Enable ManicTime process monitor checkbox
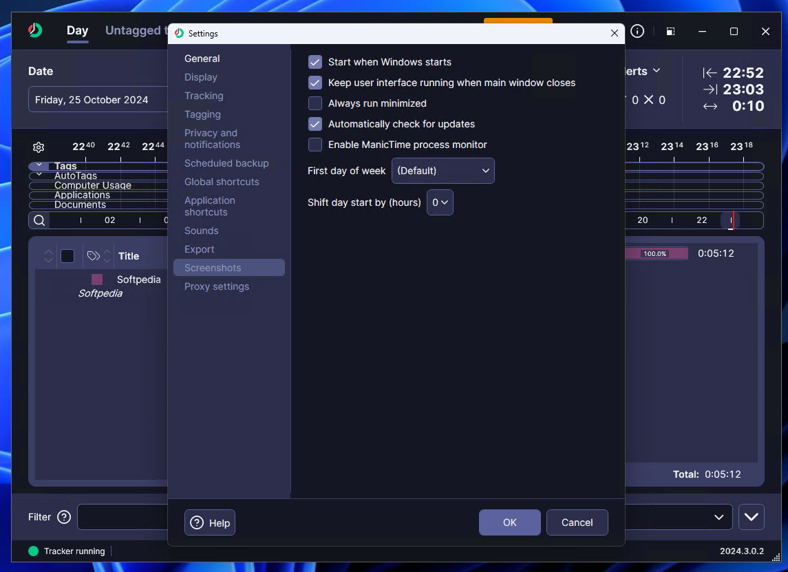788x572 pixels. [x=315, y=145]
